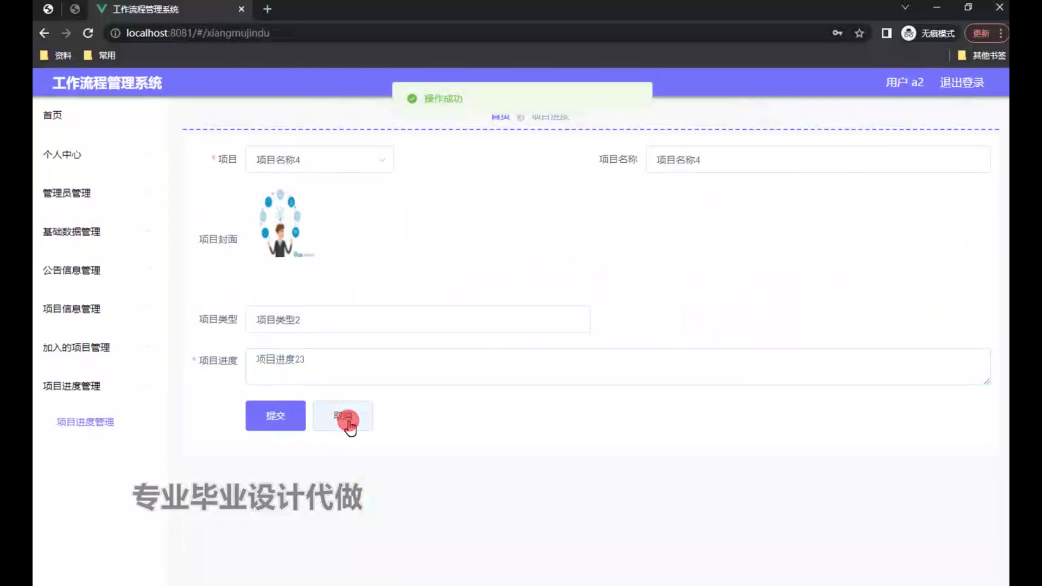Click the incognito mode icon
The height and width of the screenshot is (586, 1042).
point(908,33)
